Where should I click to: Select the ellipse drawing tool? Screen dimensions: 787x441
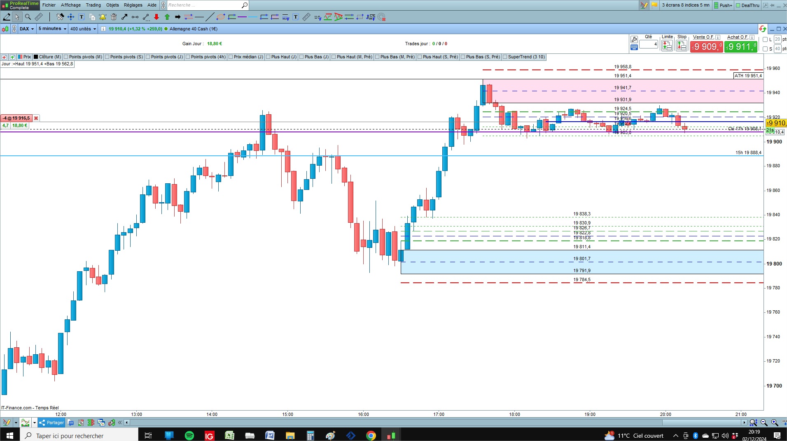[221, 17]
